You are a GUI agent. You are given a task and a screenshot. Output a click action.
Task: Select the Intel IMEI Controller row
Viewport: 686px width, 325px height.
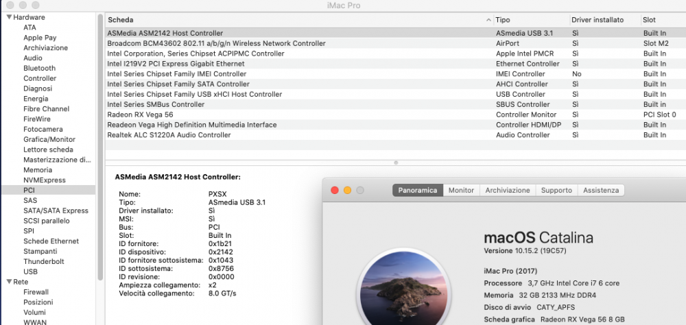click(x=396, y=74)
